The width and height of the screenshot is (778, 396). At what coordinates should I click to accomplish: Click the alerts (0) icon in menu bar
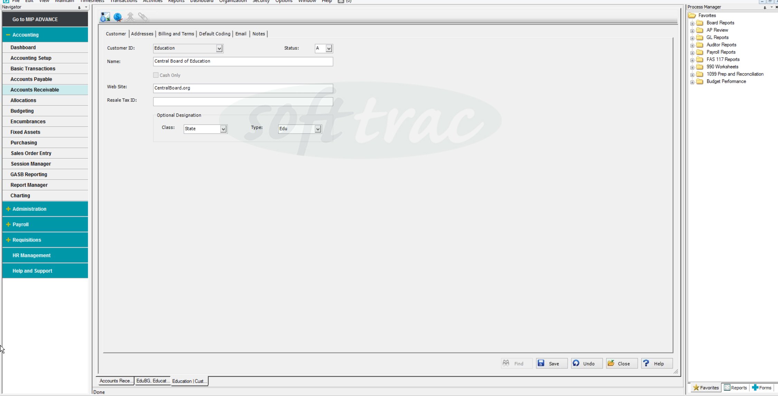click(x=344, y=1)
